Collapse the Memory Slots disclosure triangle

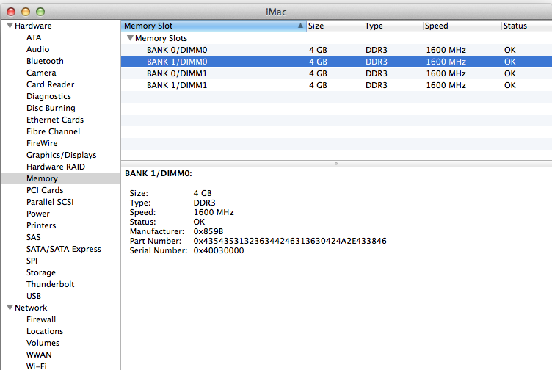(130, 38)
